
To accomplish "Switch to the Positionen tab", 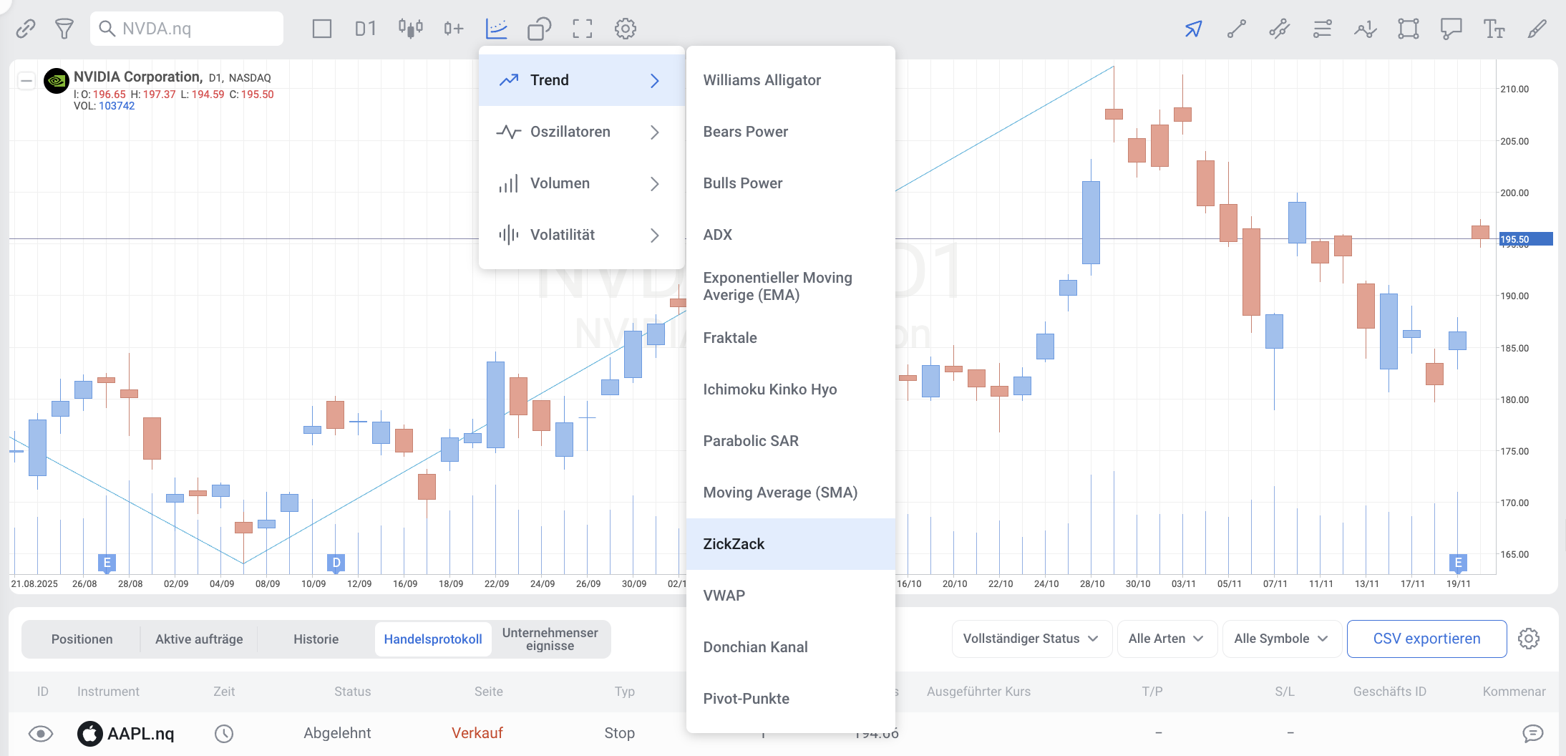I will (82, 639).
